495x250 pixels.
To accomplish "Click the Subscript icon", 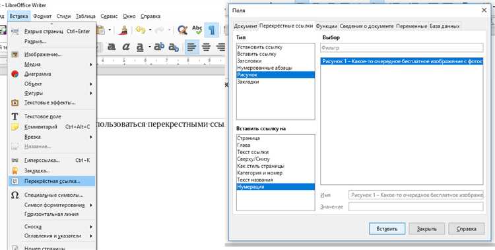I will tap(174, 47).
